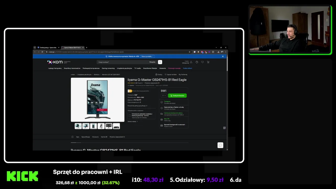
Task: Close the blue promo banner
Action: [x=223, y=56]
